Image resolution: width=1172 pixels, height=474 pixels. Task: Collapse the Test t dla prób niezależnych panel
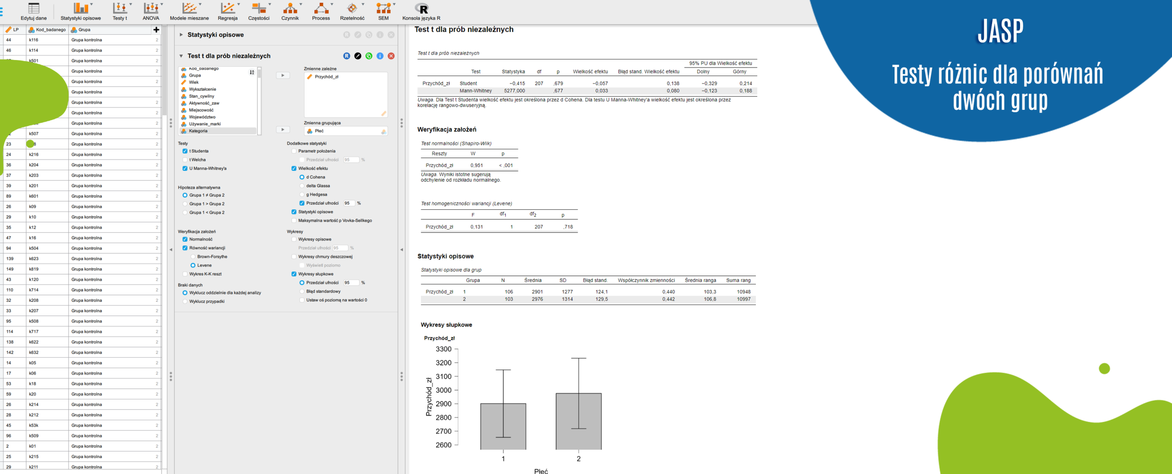click(181, 56)
